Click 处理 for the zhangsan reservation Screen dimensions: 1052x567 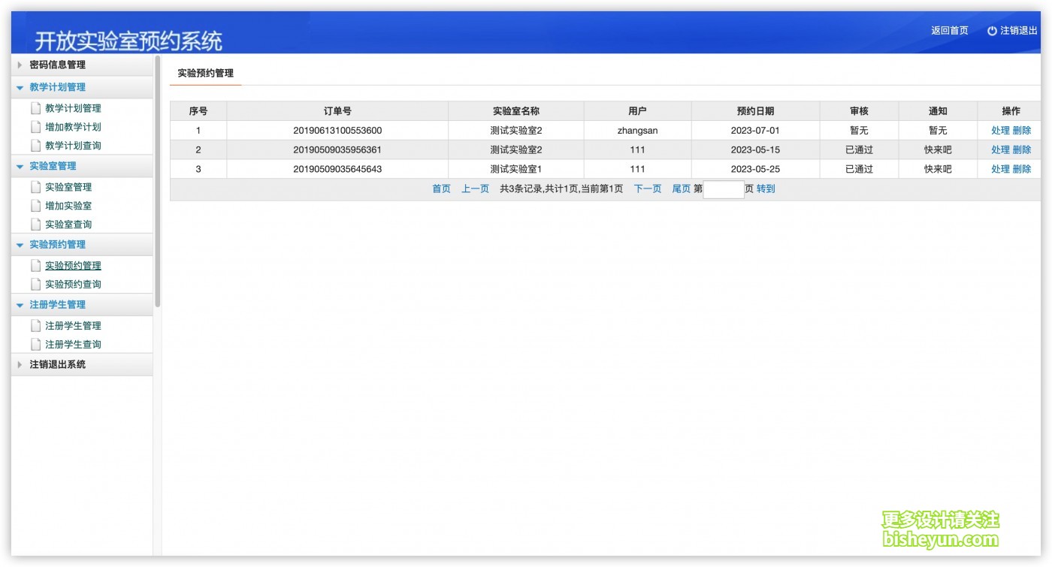[x=1000, y=131]
